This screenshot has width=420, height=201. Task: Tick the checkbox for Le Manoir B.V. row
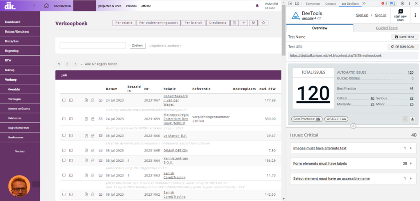pyautogui.click(x=64, y=136)
